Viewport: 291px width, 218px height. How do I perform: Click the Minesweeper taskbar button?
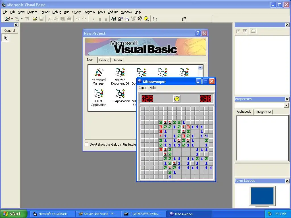pos(189,214)
